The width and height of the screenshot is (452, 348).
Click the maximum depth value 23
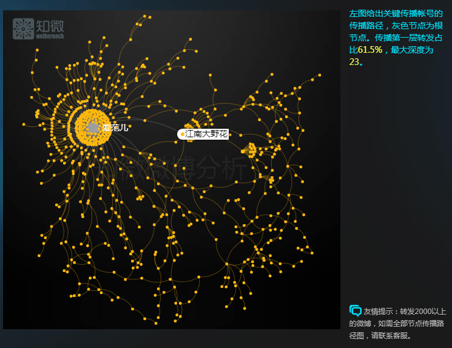[354, 62]
